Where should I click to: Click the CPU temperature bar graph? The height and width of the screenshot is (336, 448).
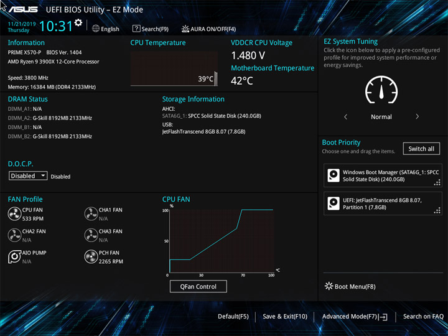point(174,68)
